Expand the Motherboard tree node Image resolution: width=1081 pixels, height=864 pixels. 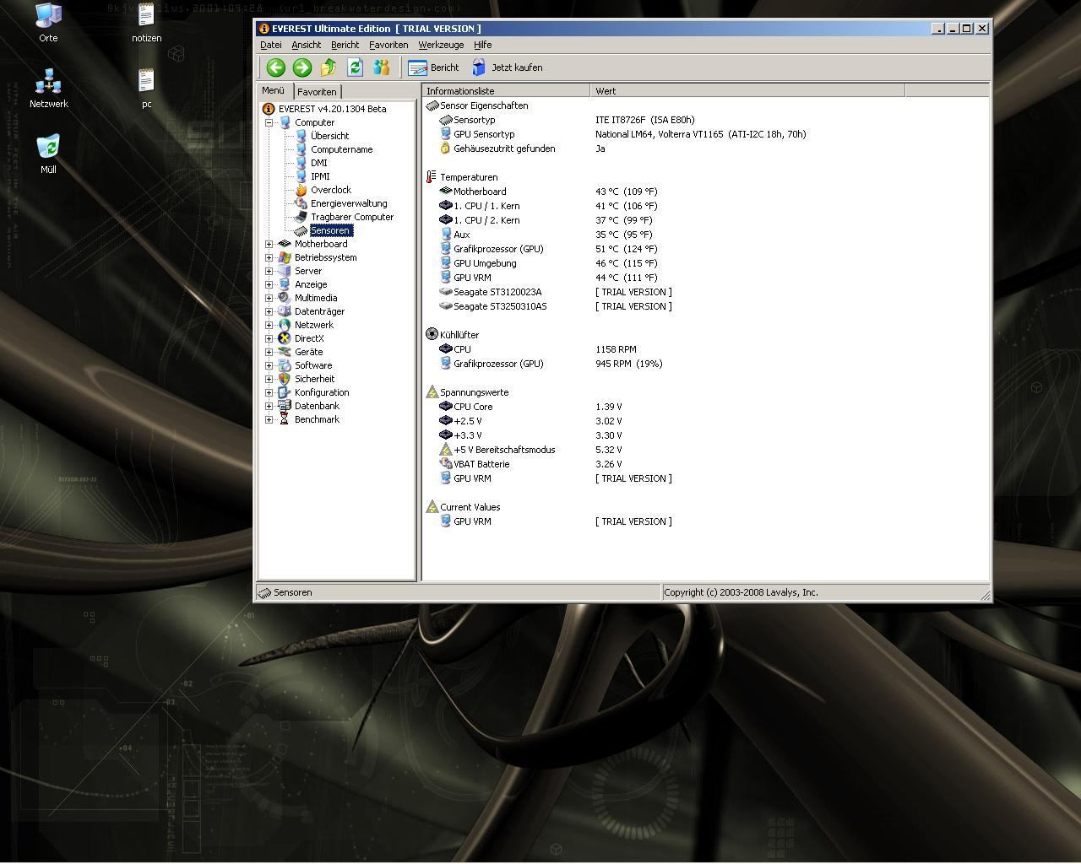[269, 244]
